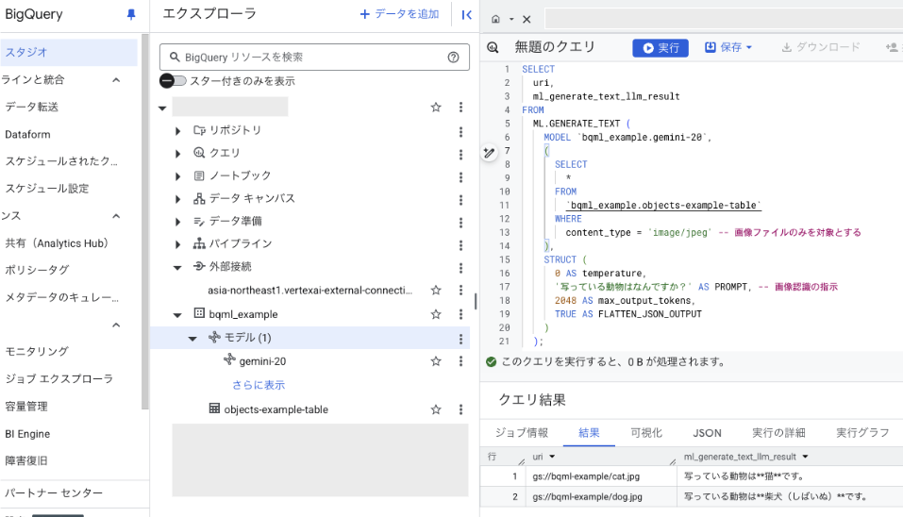Open more options for 外部接続

[x=460, y=268]
